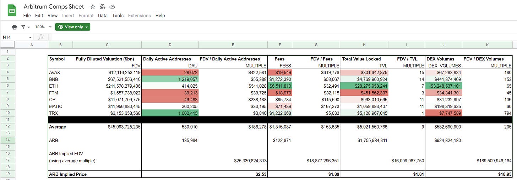
Task: Click the green cell showing 1,602,415
Action: [x=170, y=113]
